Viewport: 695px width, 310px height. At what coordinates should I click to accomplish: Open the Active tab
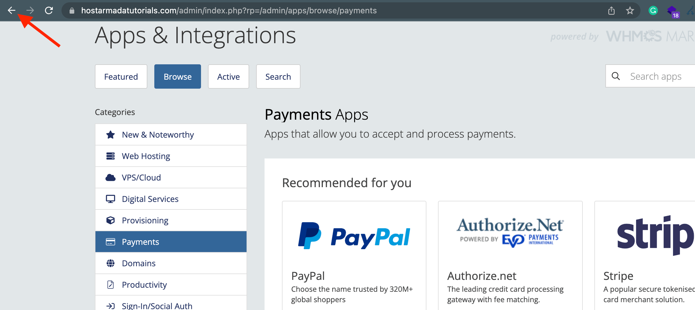[228, 76]
